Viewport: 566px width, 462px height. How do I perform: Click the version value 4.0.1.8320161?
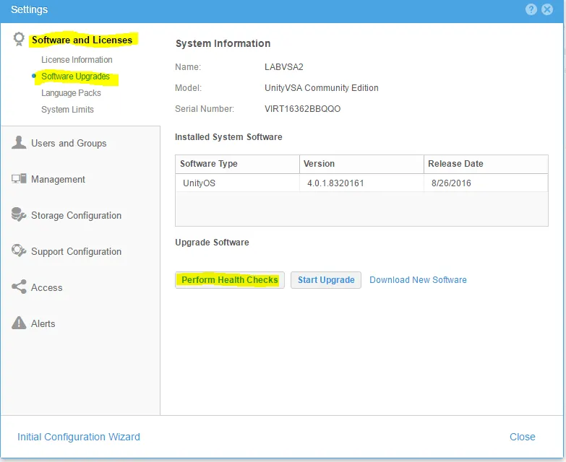[335, 183]
